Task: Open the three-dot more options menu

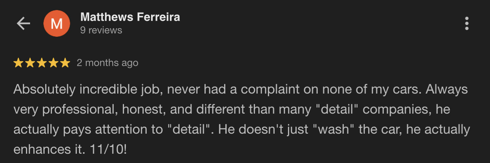Action: coord(467,23)
